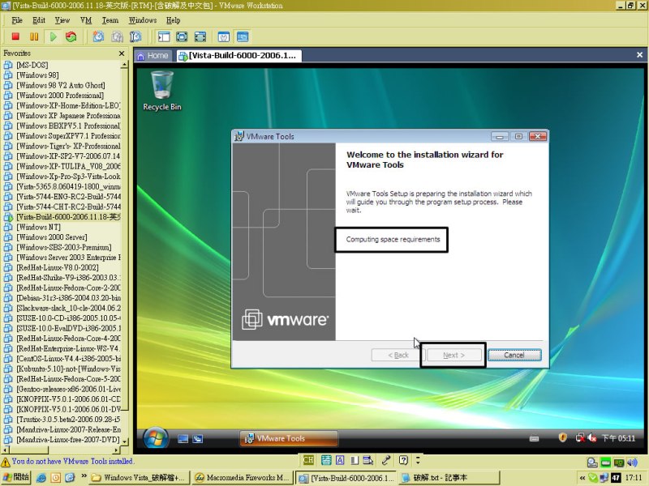Expand hidden host tray icons chevron

(x=582, y=478)
